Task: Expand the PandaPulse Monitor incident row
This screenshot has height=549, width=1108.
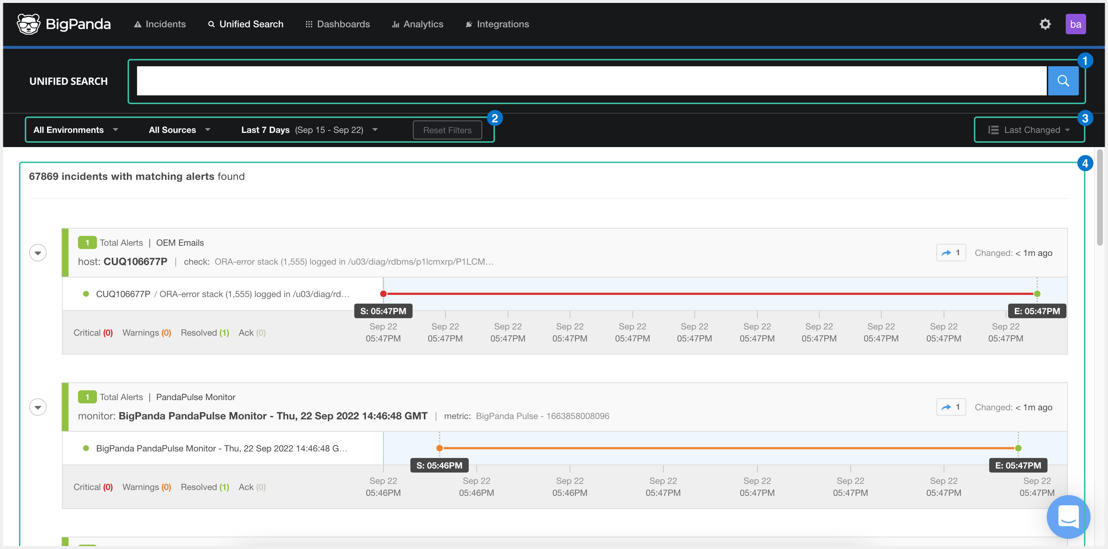Action: (38, 407)
